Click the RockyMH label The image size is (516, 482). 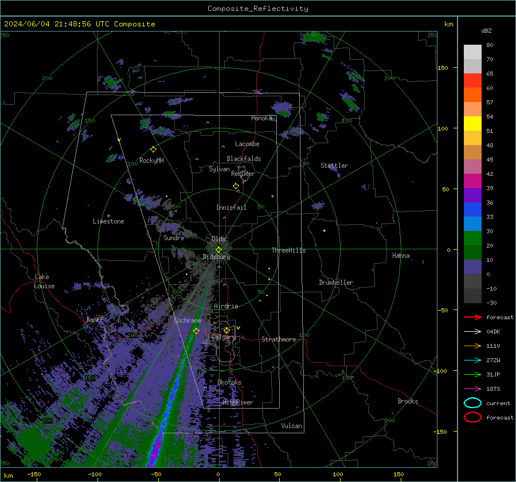pyautogui.click(x=151, y=160)
